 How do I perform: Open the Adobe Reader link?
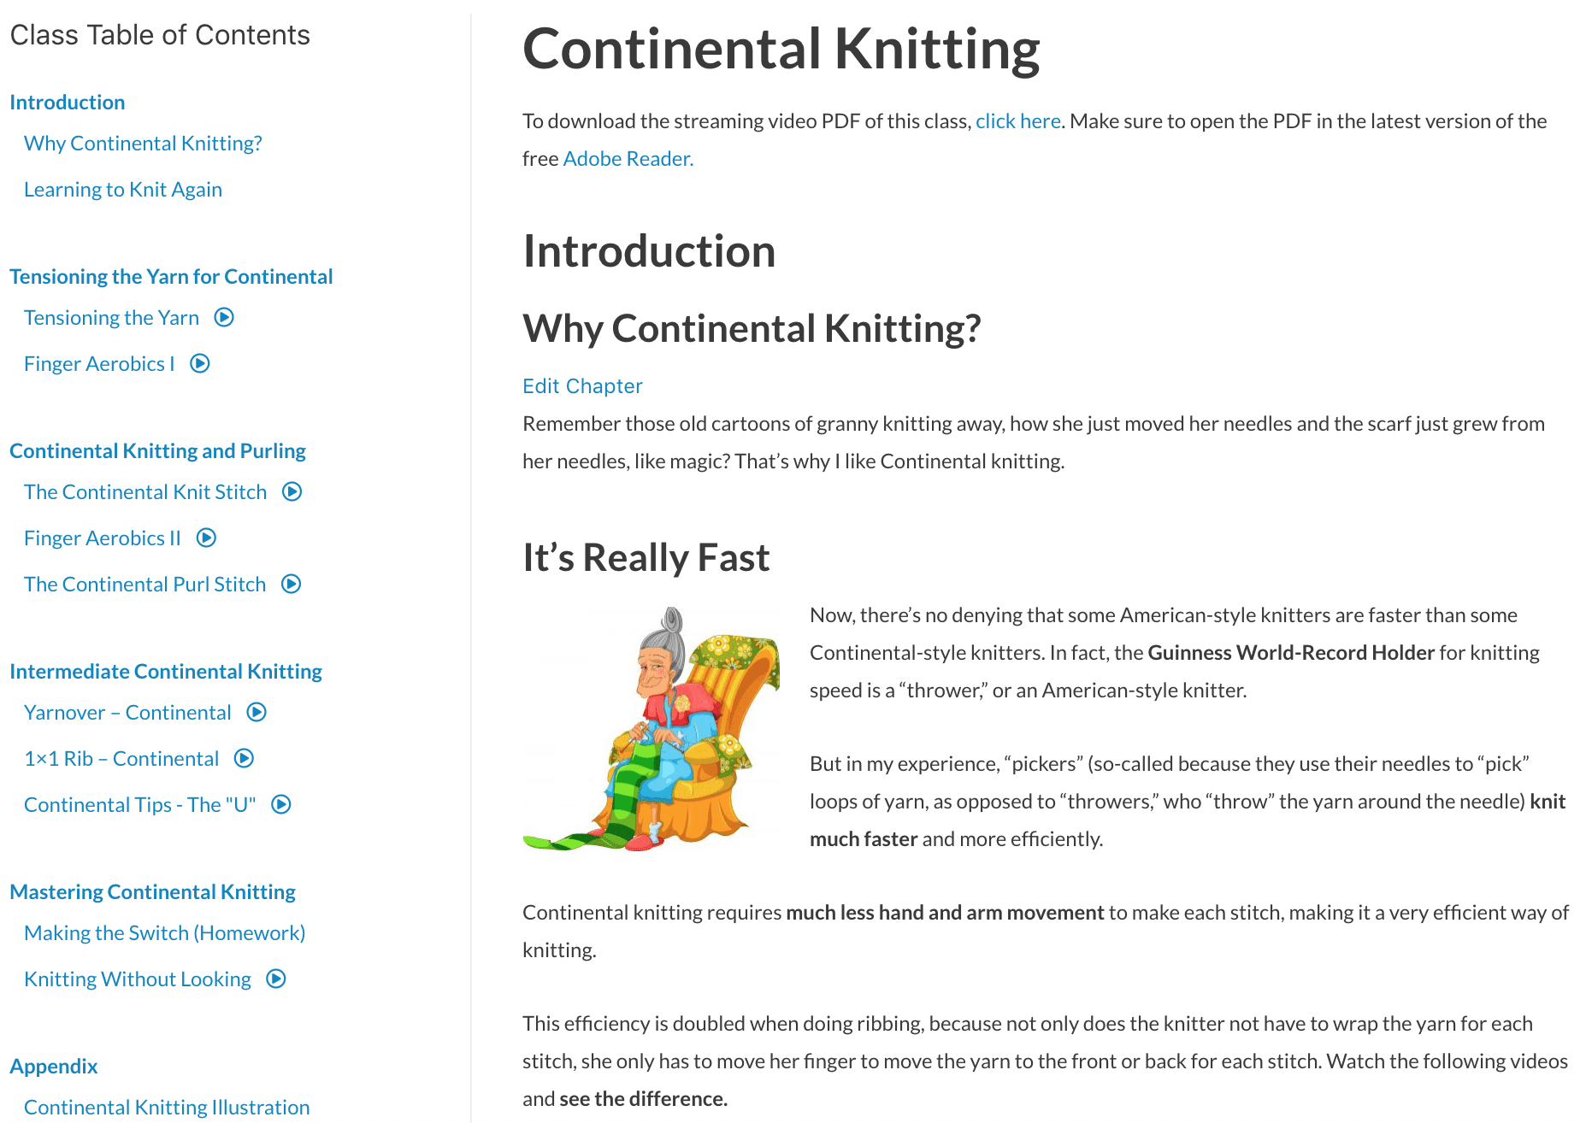pos(628,159)
